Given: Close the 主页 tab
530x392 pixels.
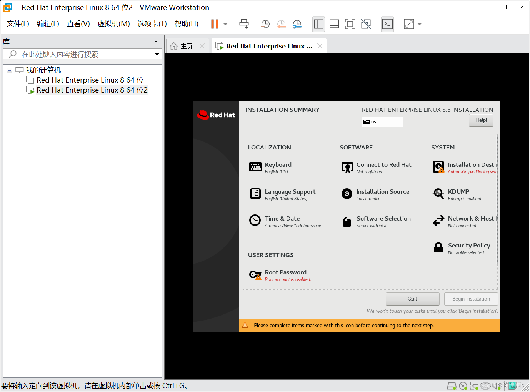Looking at the screenshot, I should [x=202, y=46].
